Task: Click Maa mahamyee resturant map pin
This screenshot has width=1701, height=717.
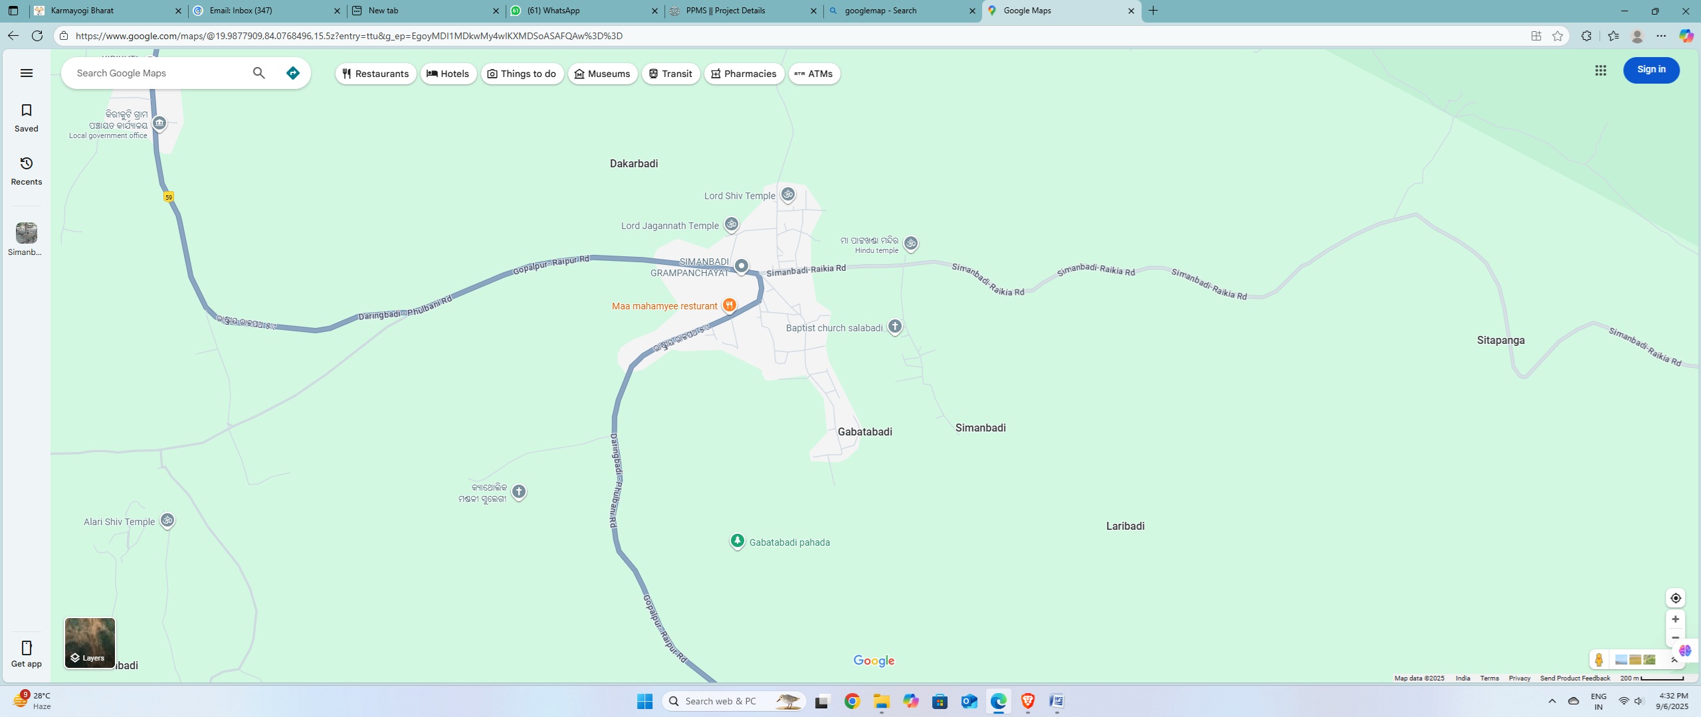Action: (729, 305)
